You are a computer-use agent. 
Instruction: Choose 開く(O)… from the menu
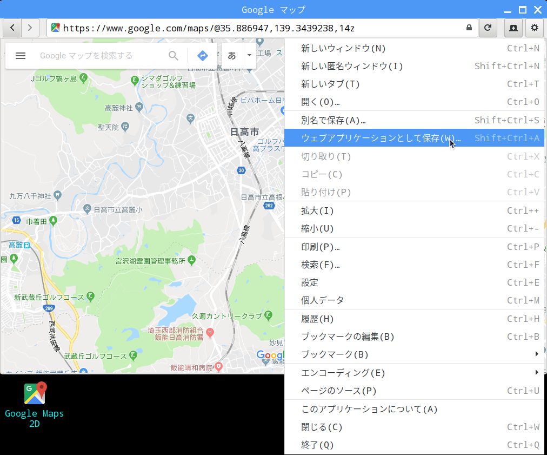point(415,102)
